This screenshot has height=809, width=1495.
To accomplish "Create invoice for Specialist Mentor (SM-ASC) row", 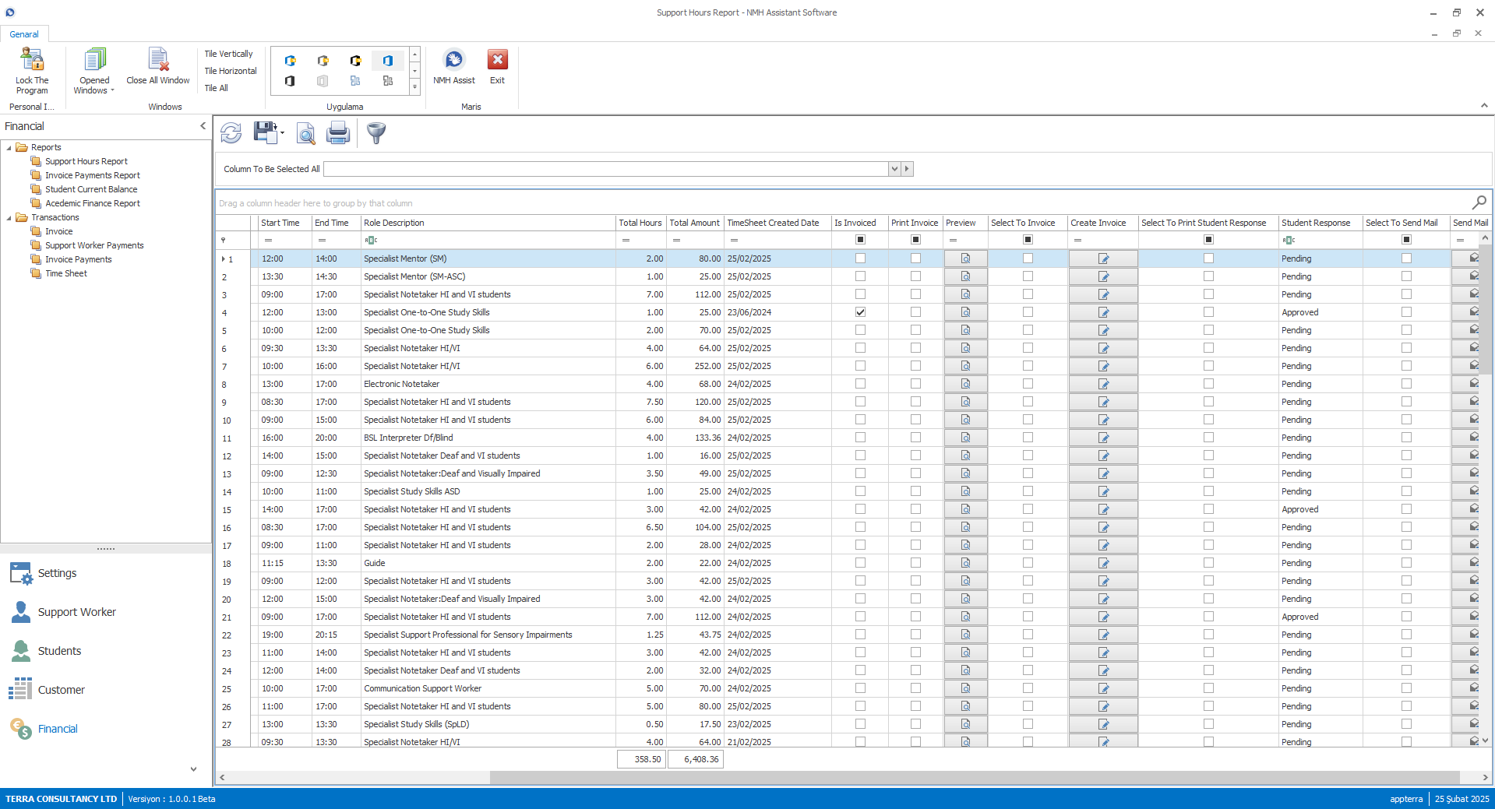I will (1103, 276).
